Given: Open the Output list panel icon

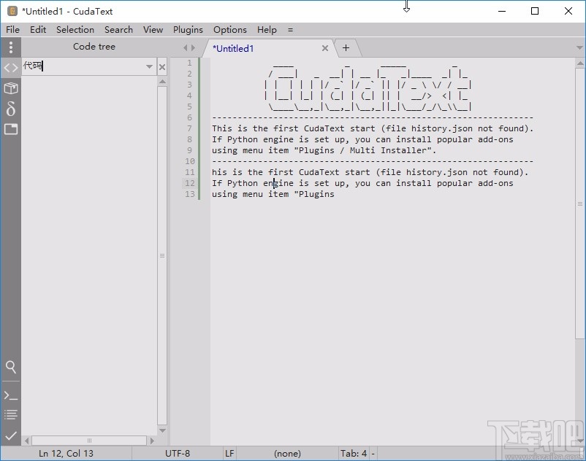Looking at the screenshot, I should point(11,414).
